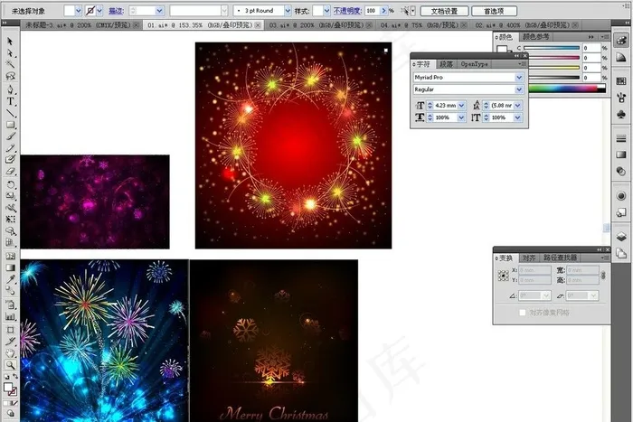This screenshot has height=422, width=633.
Task: Open the graphic style (样式) dropdown
Action: pos(326,11)
